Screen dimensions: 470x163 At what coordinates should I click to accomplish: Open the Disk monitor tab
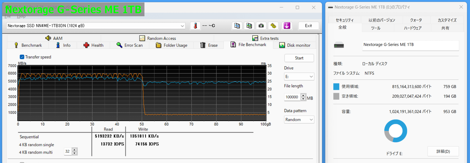click(295, 45)
